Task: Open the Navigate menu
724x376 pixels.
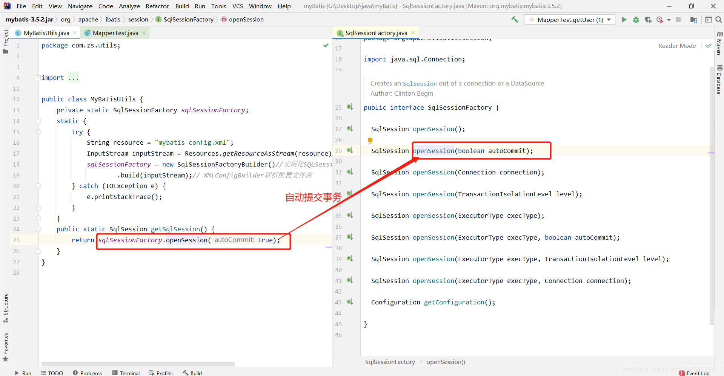Action: 80,6
